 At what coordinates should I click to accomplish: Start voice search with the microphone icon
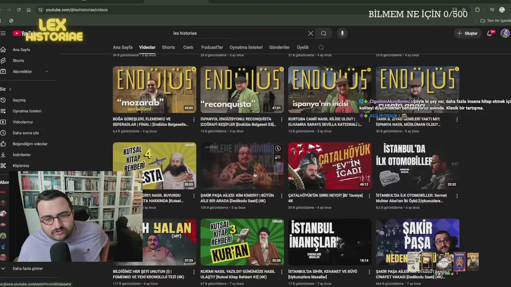[x=342, y=33]
